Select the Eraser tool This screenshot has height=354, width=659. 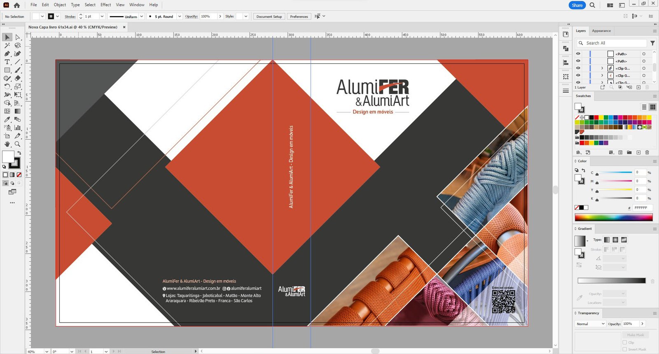[18, 78]
